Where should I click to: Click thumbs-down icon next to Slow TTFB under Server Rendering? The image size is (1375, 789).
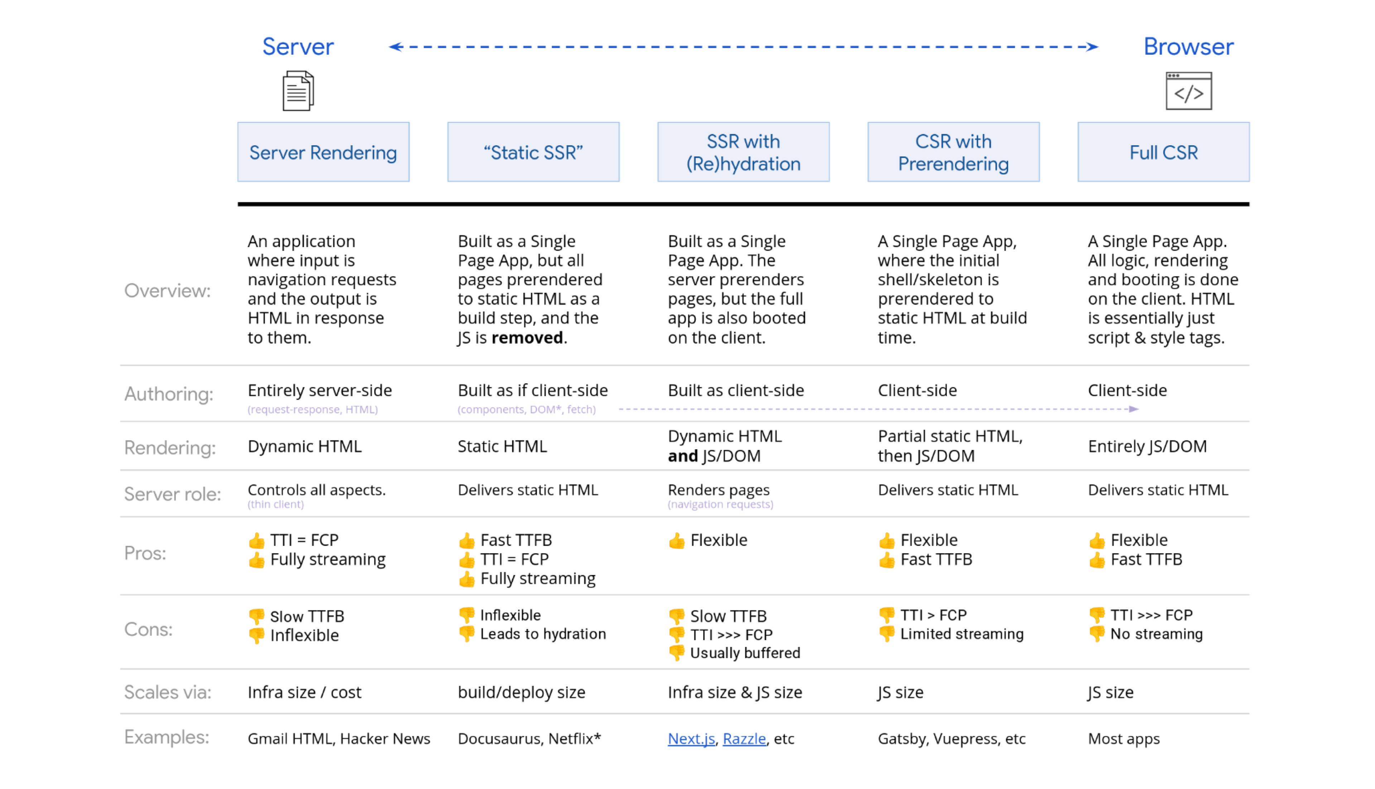[256, 616]
